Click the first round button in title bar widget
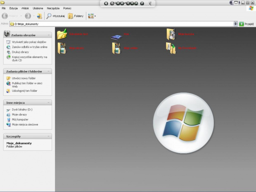This screenshot has height=192, width=256. tap(106, 3)
